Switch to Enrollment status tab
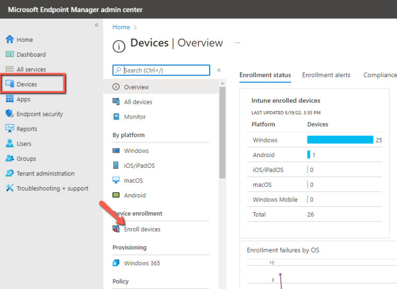The image size is (397, 289). pos(265,75)
